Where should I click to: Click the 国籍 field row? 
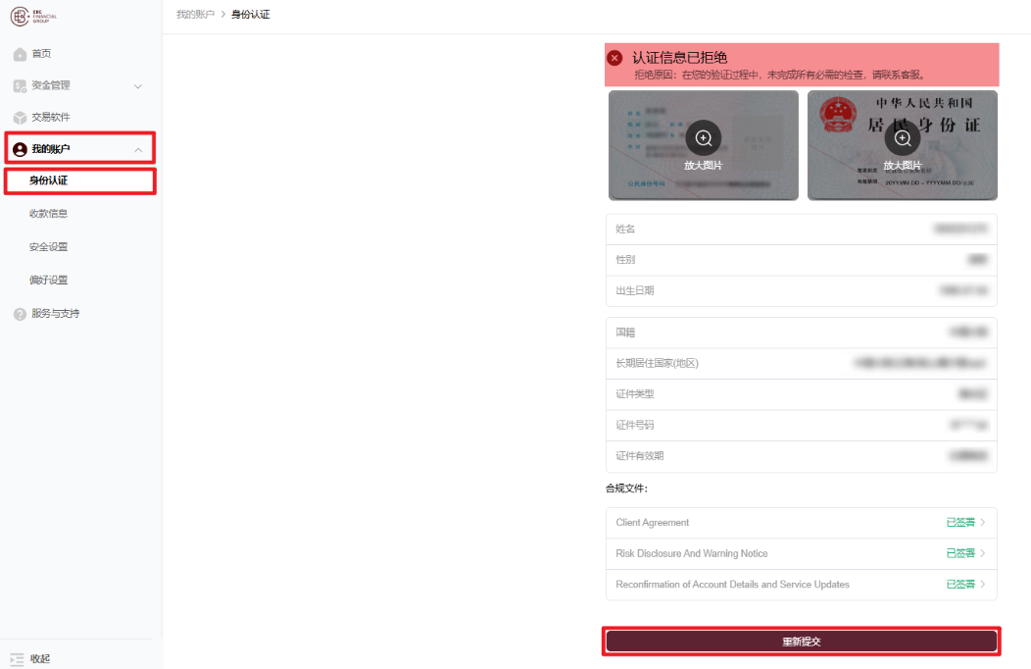click(x=801, y=333)
